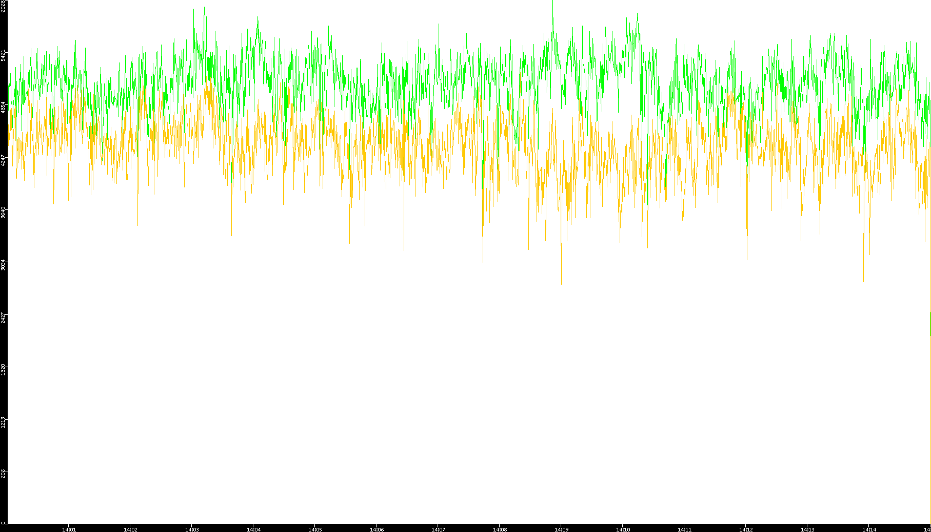Select the 606 y-axis label

click(4, 474)
